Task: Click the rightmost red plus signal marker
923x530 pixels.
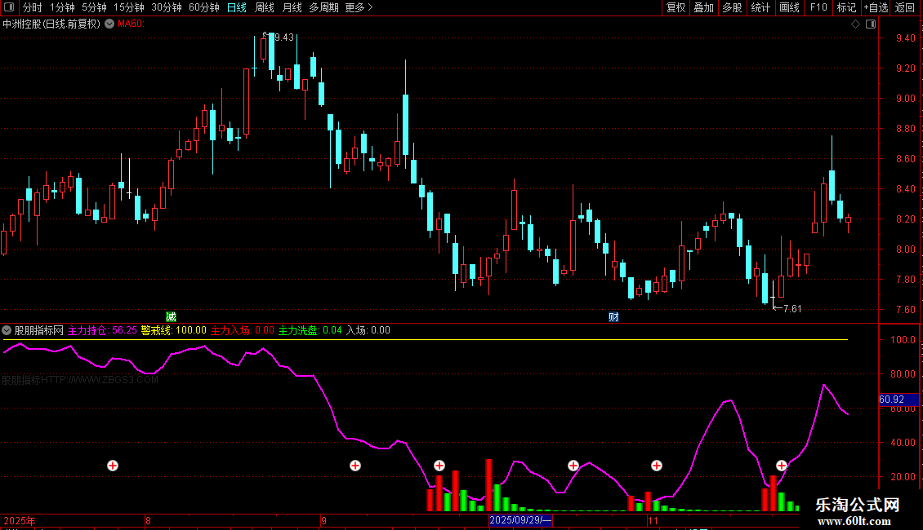Action: click(x=781, y=466)
